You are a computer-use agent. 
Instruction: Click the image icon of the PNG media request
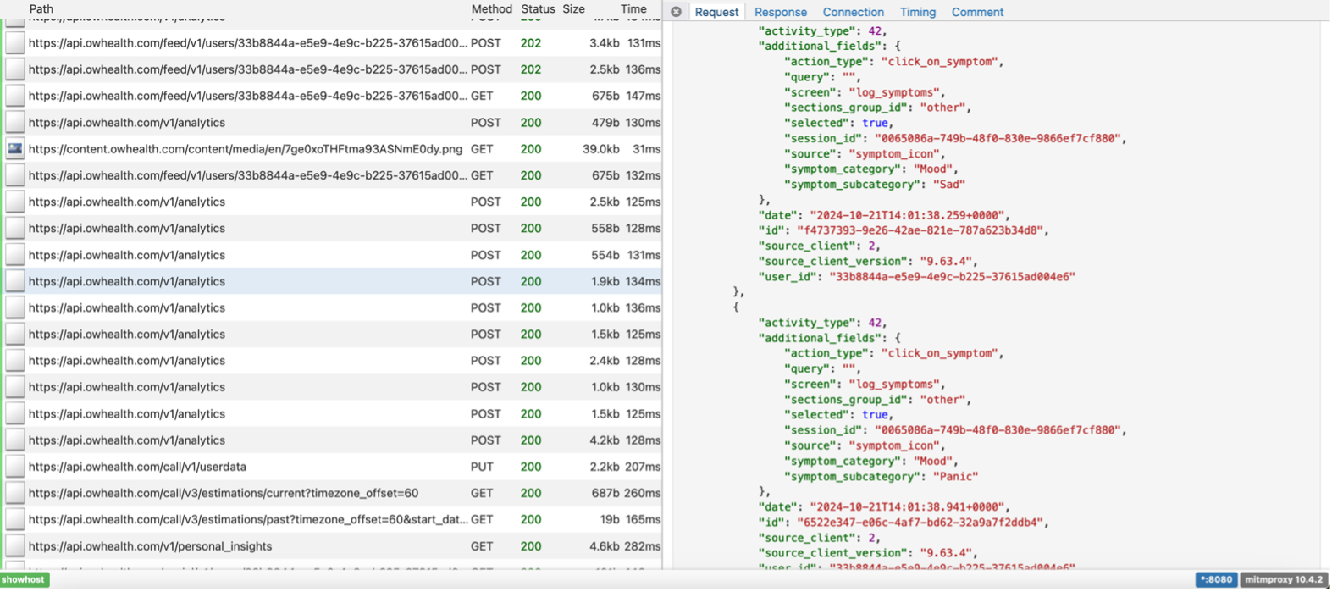point(15,149)
